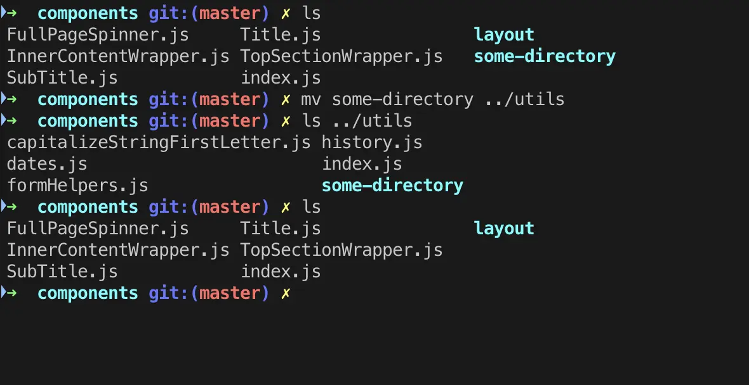The width and height of the screenshot is (749, 385).
Task: Click 'git:(master)' on the mv command line
Action: (209, 99)
